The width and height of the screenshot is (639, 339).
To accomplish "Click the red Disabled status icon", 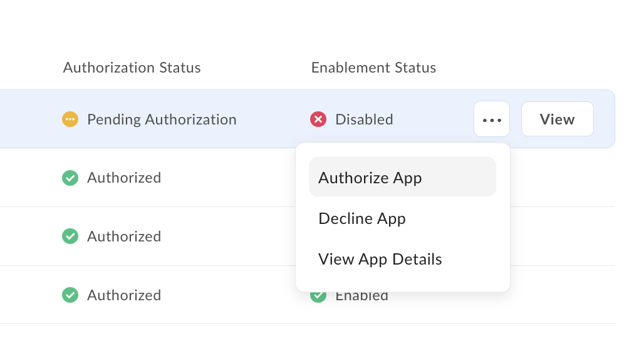I will pos(318,119).
